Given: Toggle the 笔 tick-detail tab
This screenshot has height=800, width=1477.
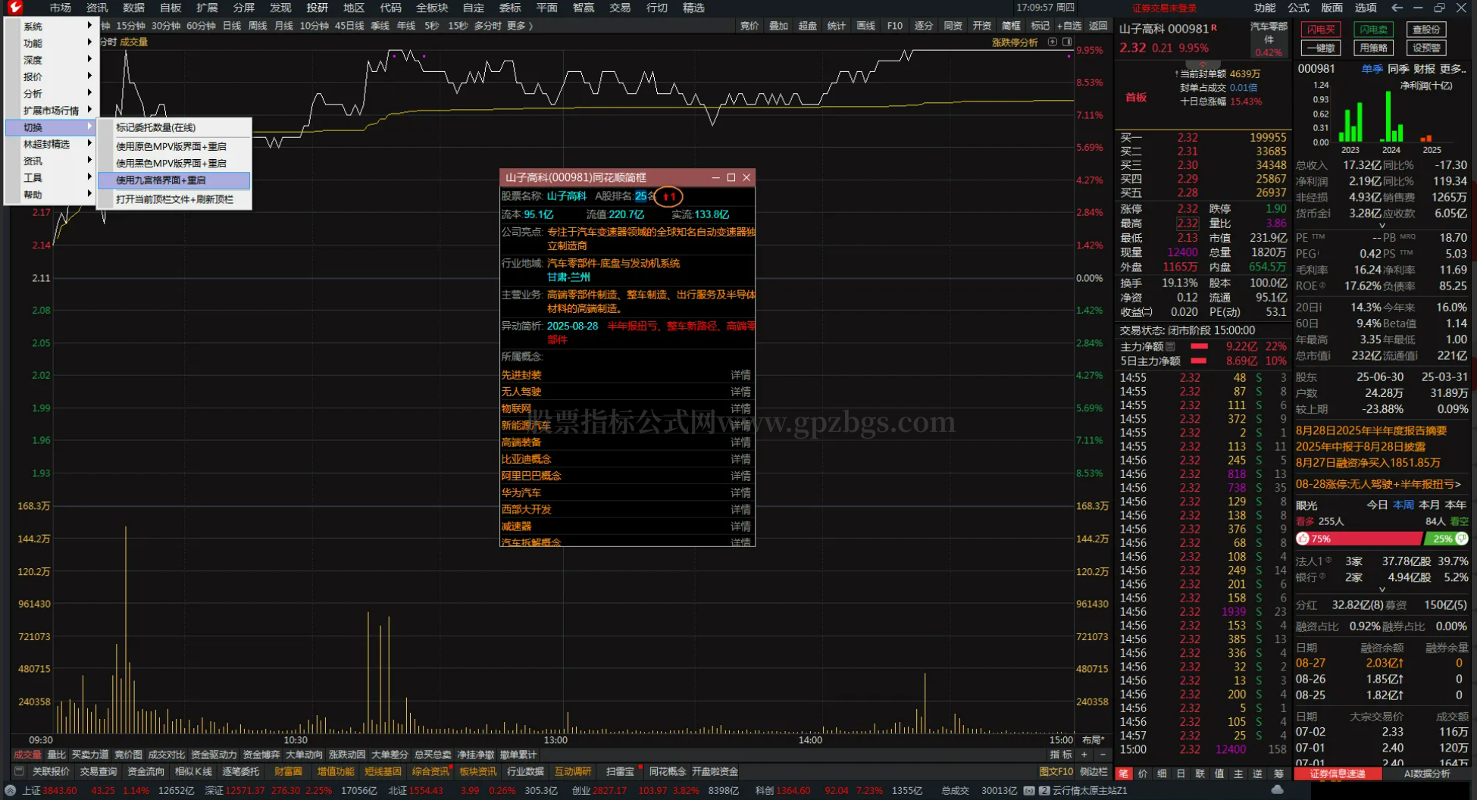Looking at the screenshot, I should 1123,773.
